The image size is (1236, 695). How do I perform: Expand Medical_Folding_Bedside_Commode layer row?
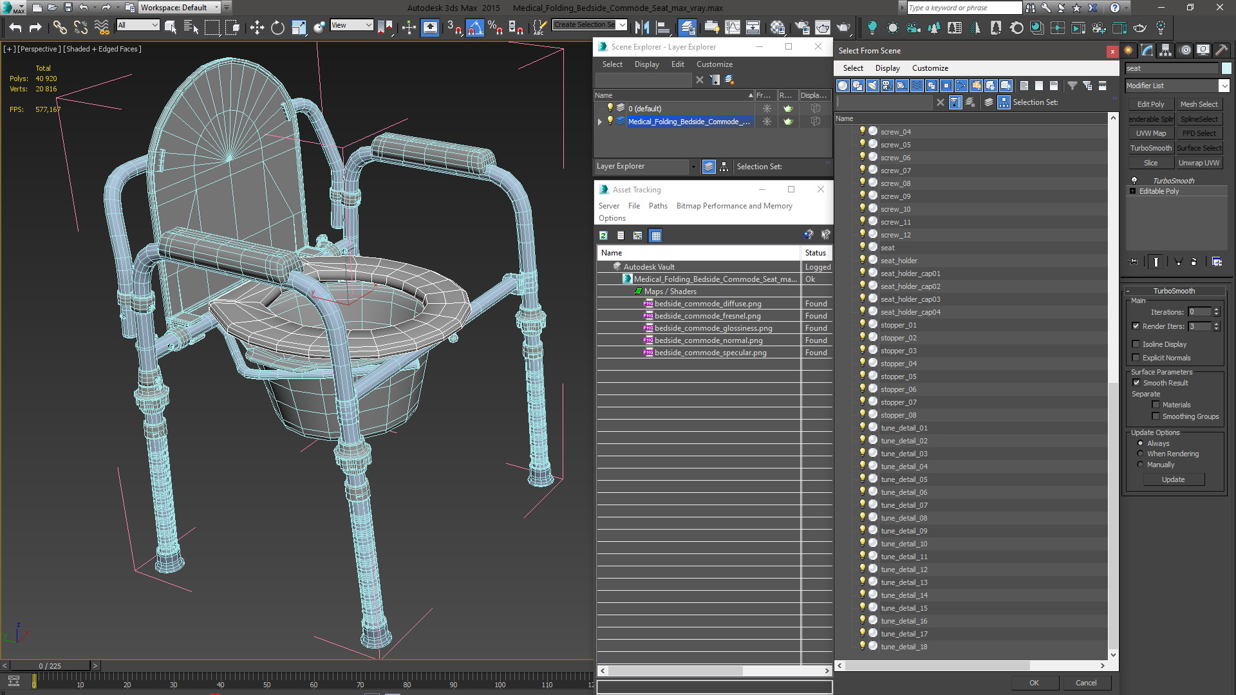click(x=600, y=122)
